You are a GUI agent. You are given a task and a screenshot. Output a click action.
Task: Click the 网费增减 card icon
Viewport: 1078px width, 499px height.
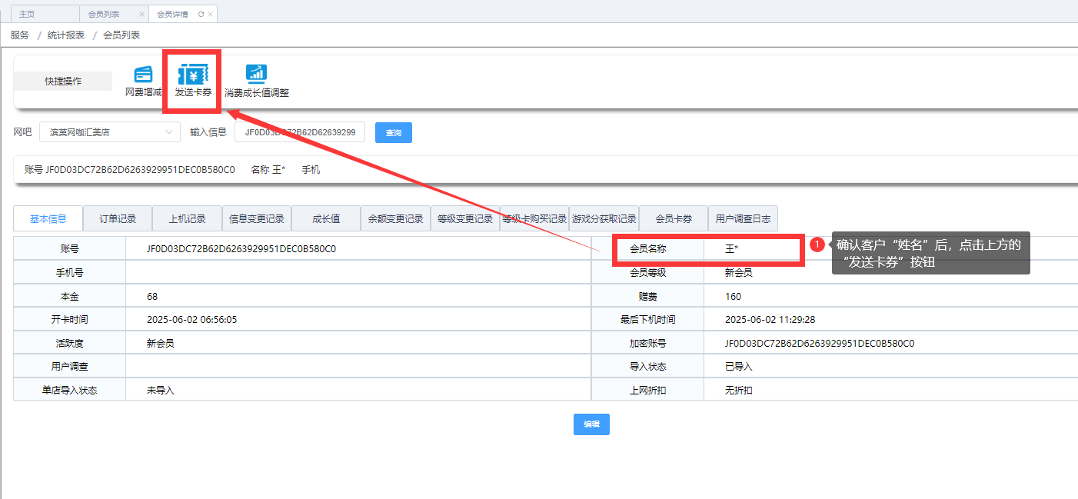click(x=143, y=75)
